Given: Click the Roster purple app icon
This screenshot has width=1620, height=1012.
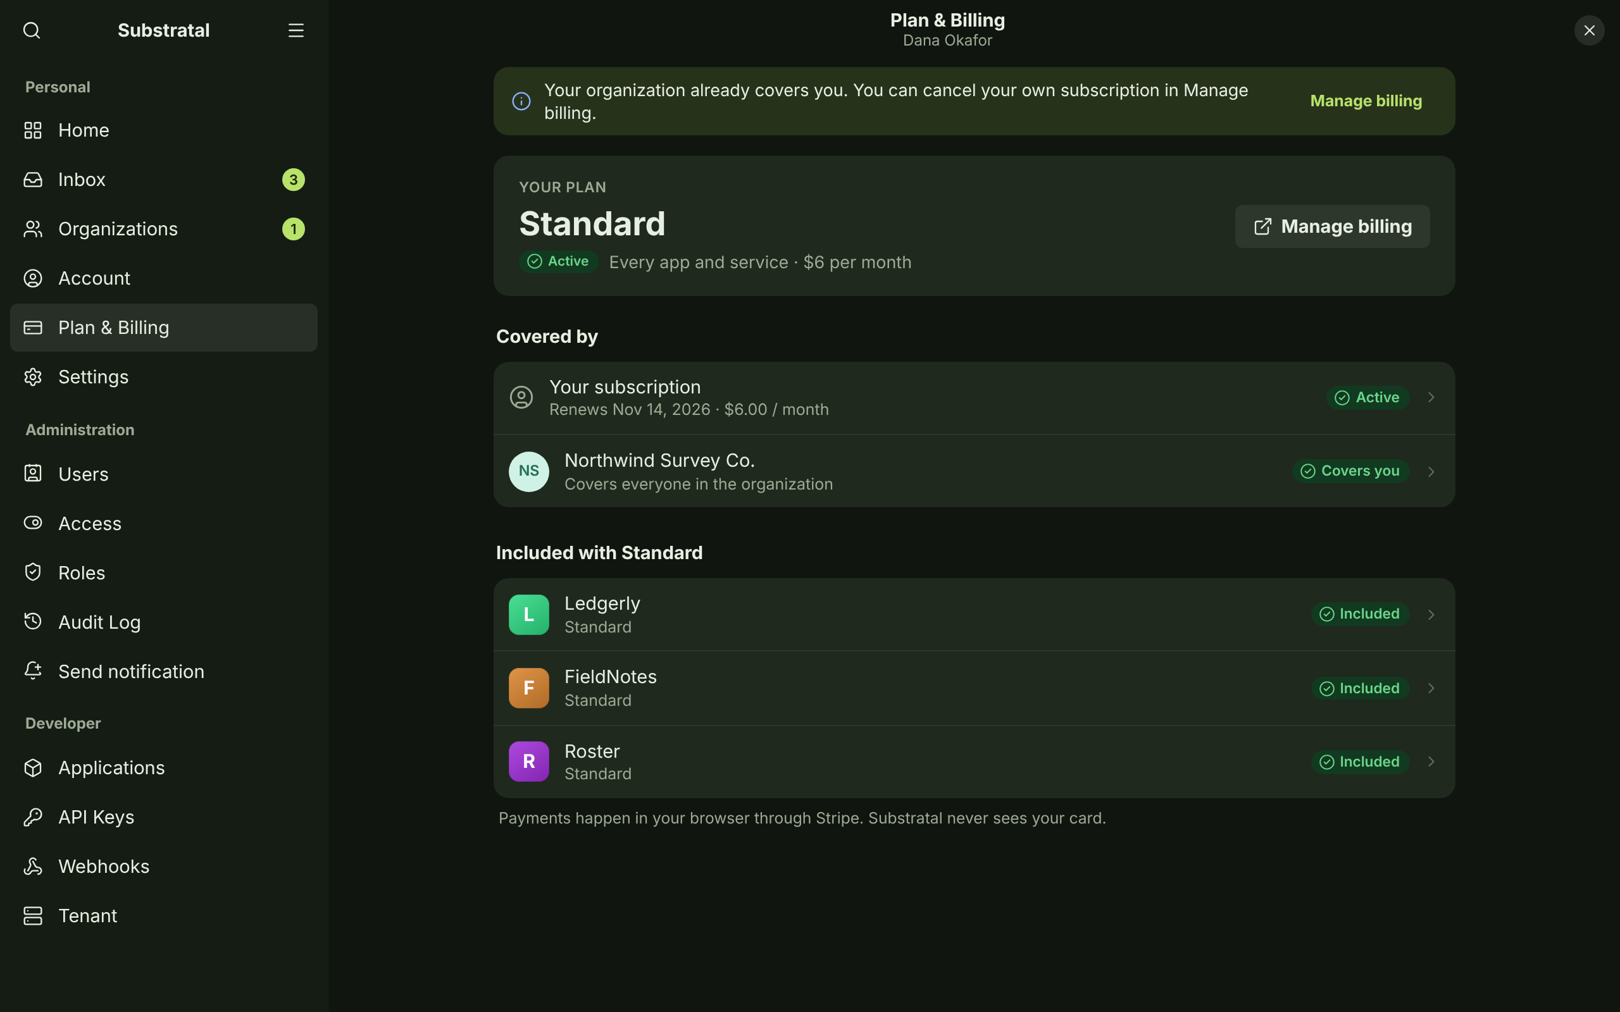Looking at the screenshot, I should [529, 762].
